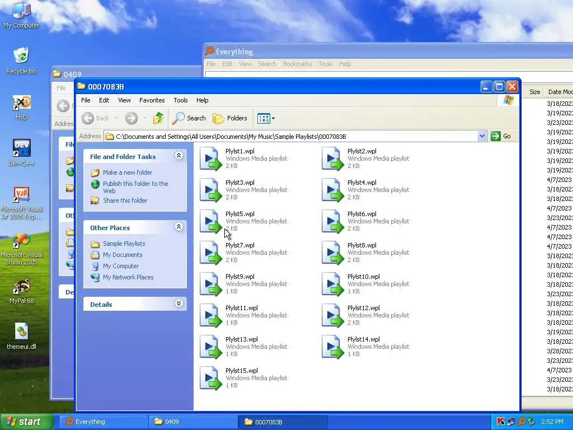This screenshot has width=573, height=430.
Task: Select the HxD desktop shortcut
Action: pyautogui.click(x=21, y=107)
